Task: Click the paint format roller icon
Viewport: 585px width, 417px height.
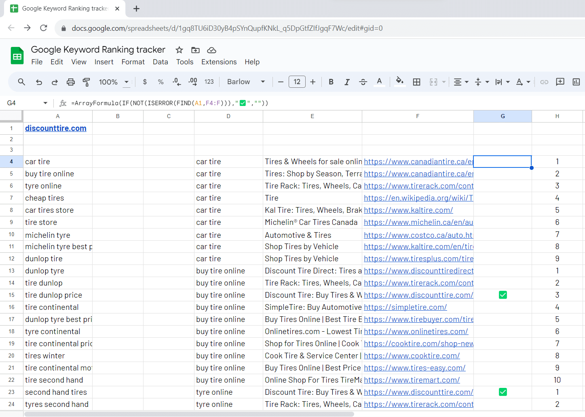Action: [86, 82]
